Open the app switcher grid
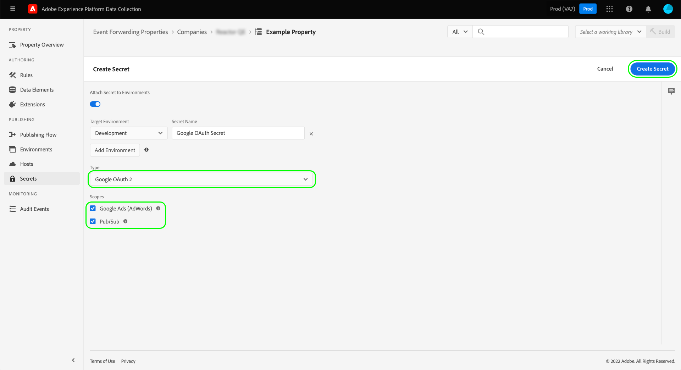 [x=609, y=9]
